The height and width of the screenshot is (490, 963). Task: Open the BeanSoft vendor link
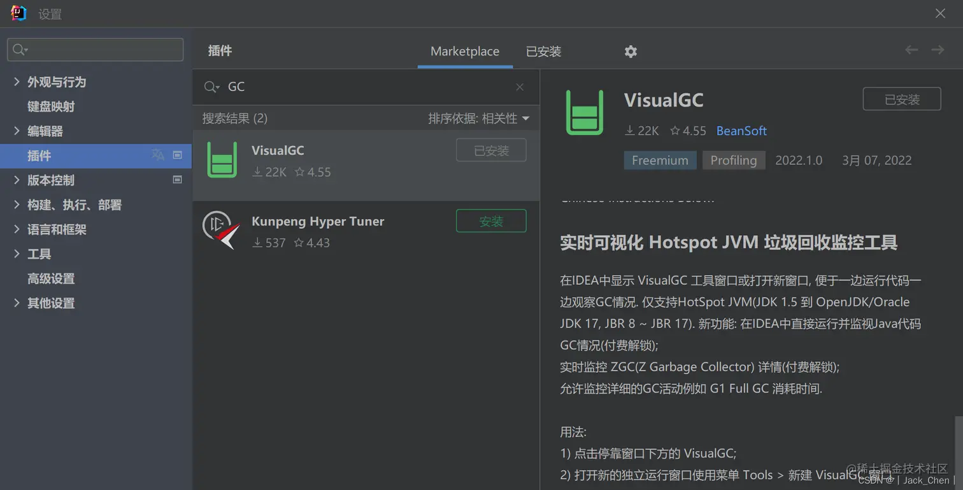click(x=741, y=131)
